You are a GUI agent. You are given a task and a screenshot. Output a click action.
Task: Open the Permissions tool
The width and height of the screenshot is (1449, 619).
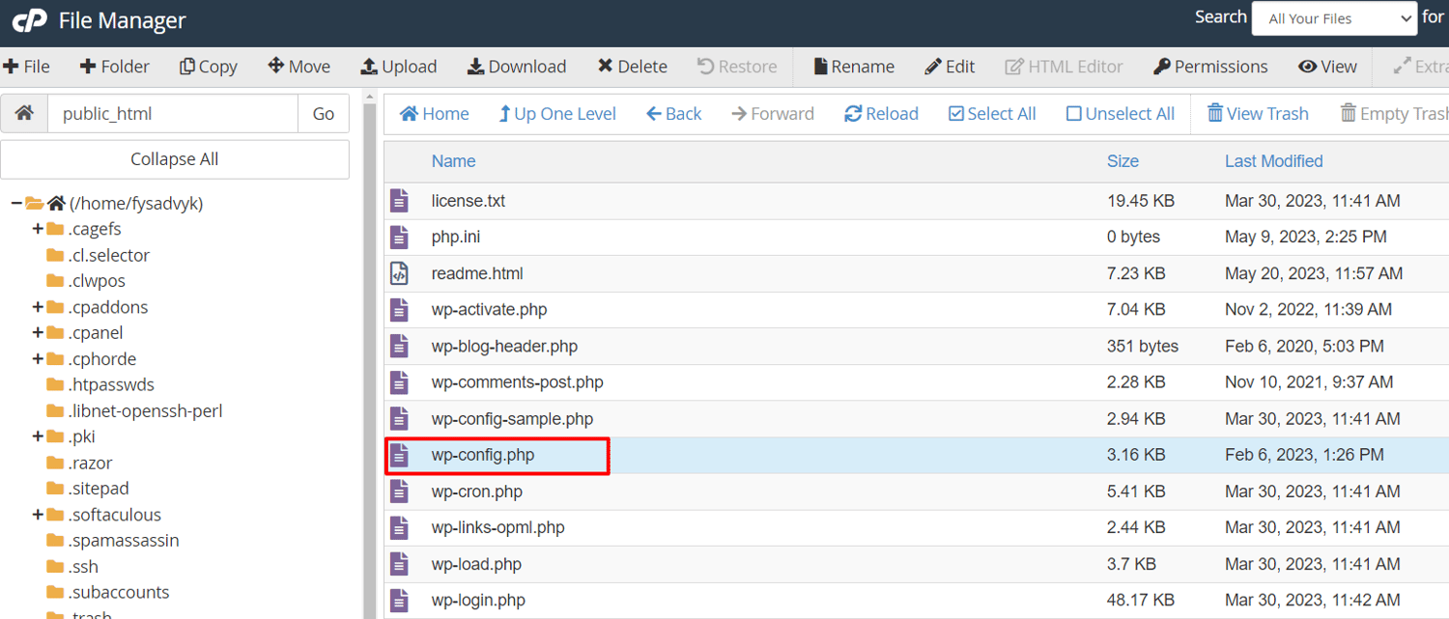pyautogui.click(x=1209, y=67)
